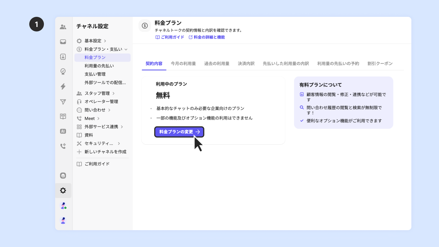Click 料金プランの変更 button
This screenshot has height=247, width=439.
tap(179, 132)
